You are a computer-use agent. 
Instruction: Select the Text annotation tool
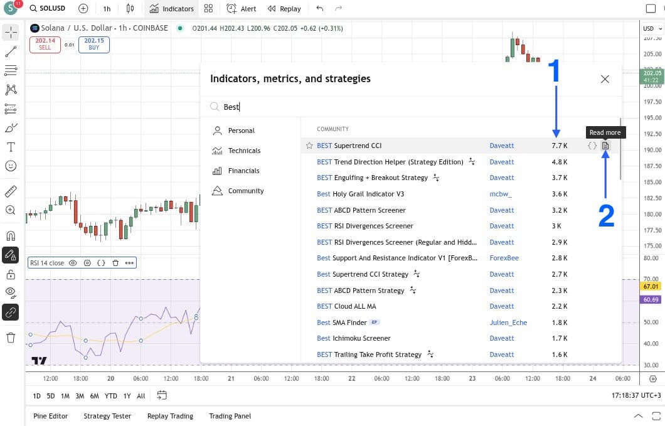(x=11, y=147)
